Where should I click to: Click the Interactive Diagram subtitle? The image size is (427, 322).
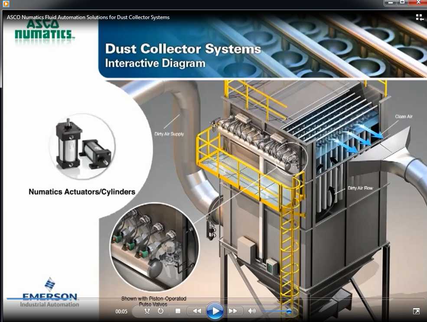[x=155, y=63]
